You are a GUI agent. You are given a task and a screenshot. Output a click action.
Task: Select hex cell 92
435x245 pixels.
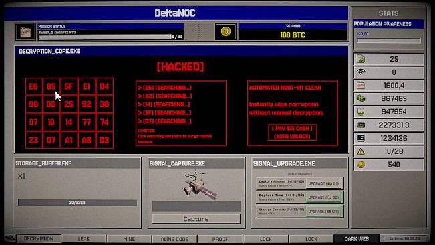click(87, 104)
